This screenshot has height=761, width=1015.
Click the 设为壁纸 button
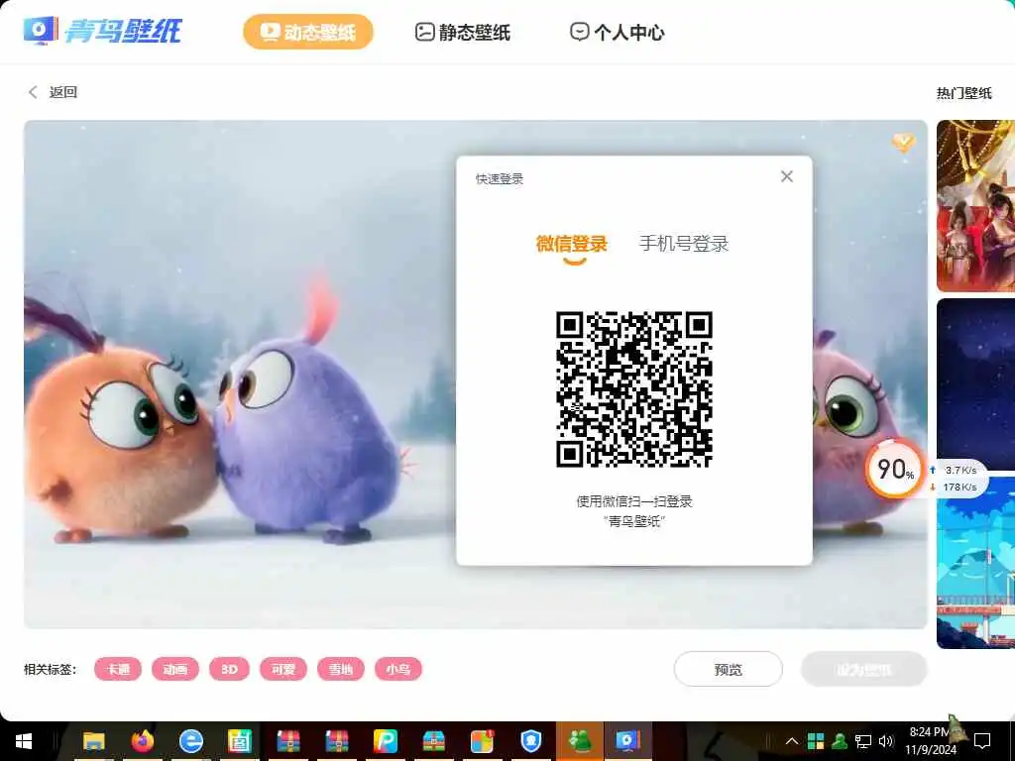point(864,669)
